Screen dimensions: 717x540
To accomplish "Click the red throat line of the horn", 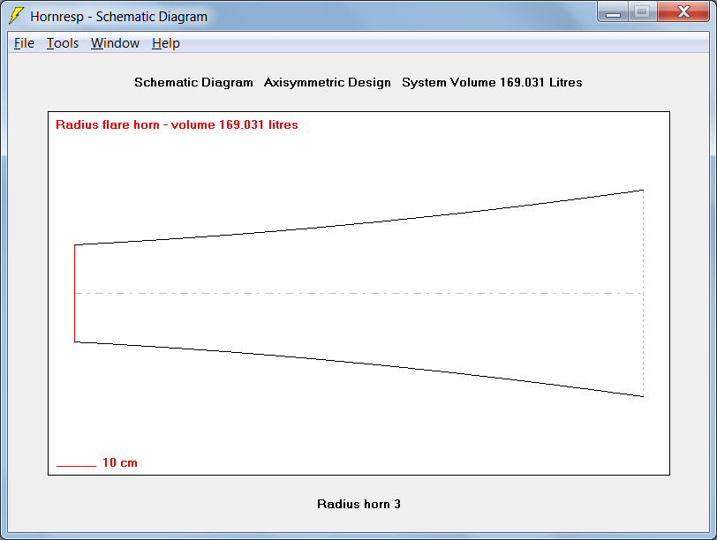I will tap(74, 293).
